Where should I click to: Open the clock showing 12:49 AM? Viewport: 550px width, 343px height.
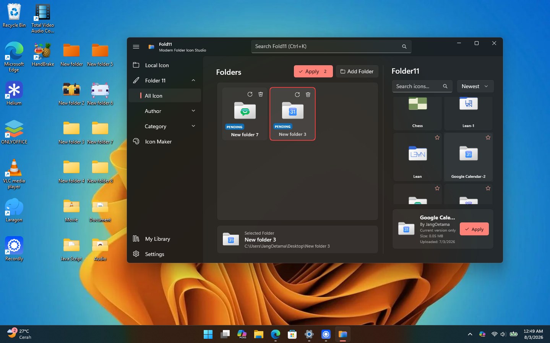[533, 334]
